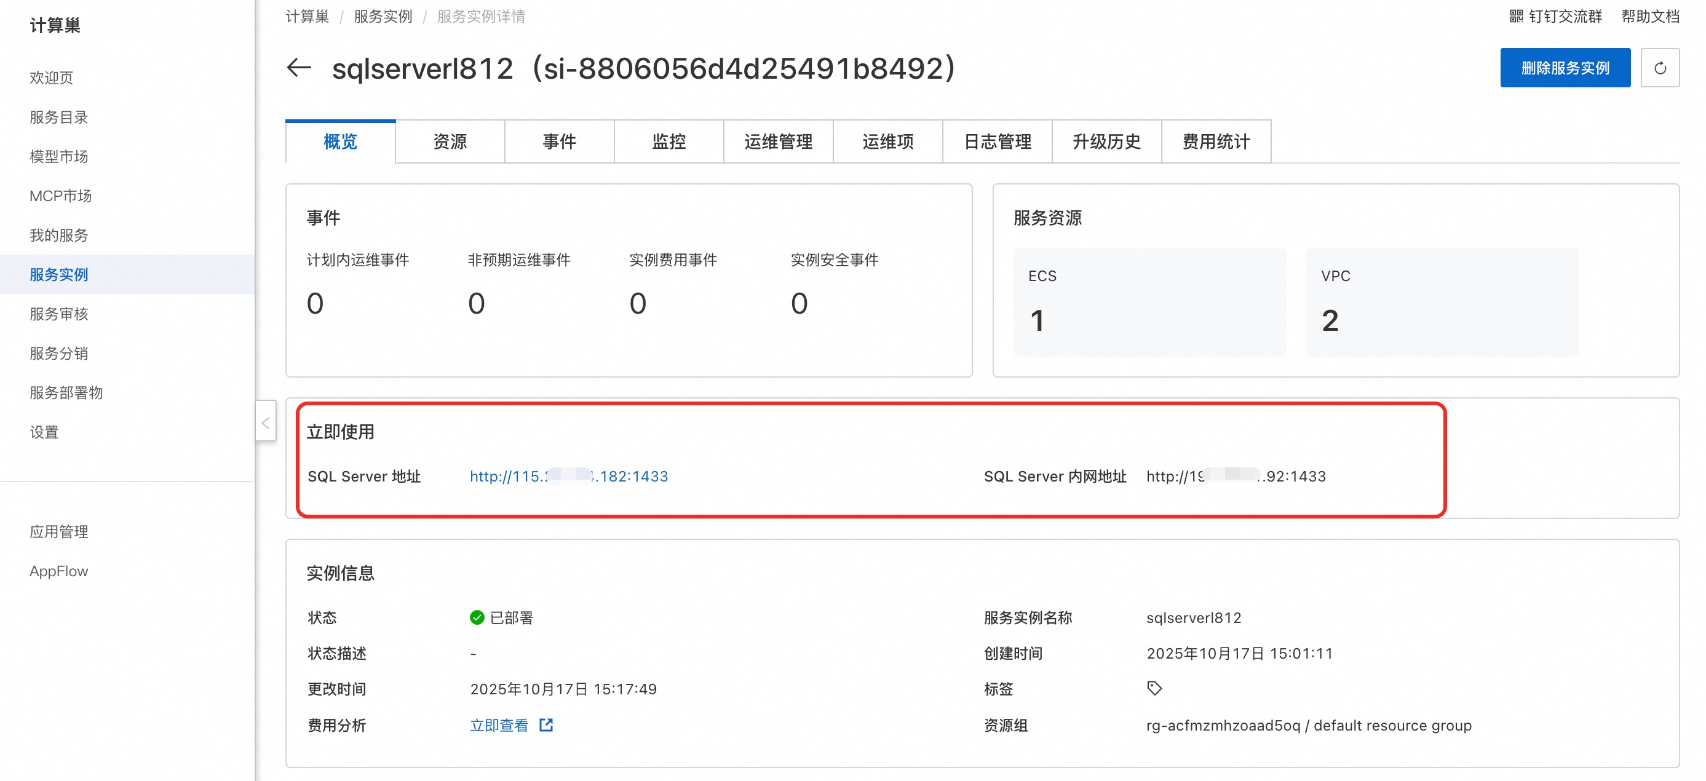Open the 监控 tab
Viewport: 1706px width, 781px height.
[669, 141]
